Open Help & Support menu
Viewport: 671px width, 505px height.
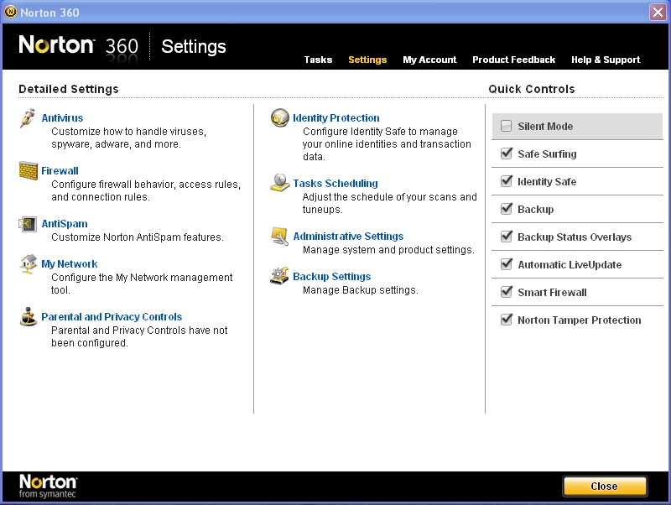pyautogui.click(x=605, y=60)
